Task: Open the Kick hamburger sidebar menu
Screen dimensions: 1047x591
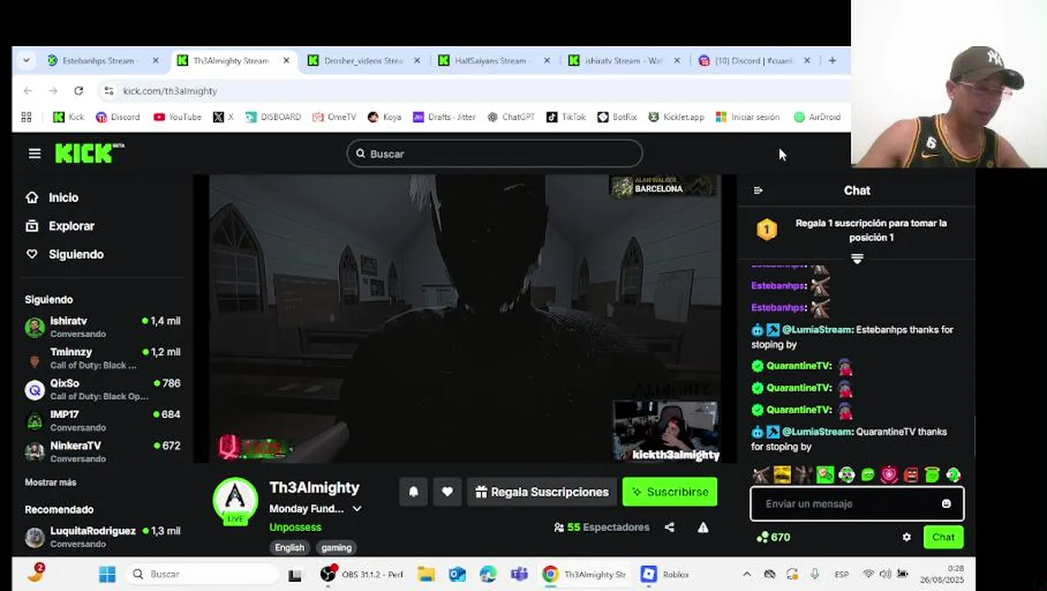Action: coord(34,153)
